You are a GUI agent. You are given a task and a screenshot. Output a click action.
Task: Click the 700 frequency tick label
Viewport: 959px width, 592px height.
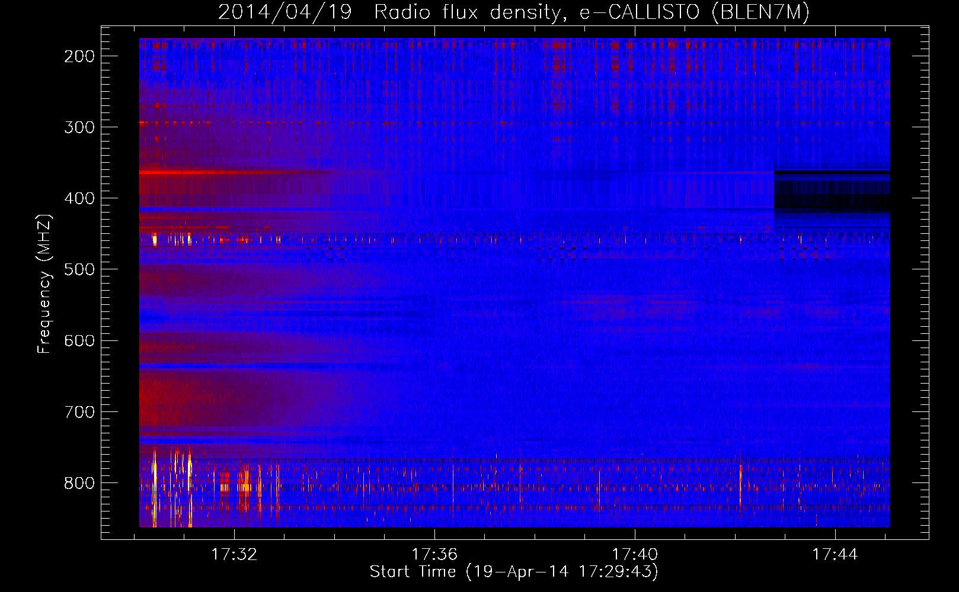(79, 411)
